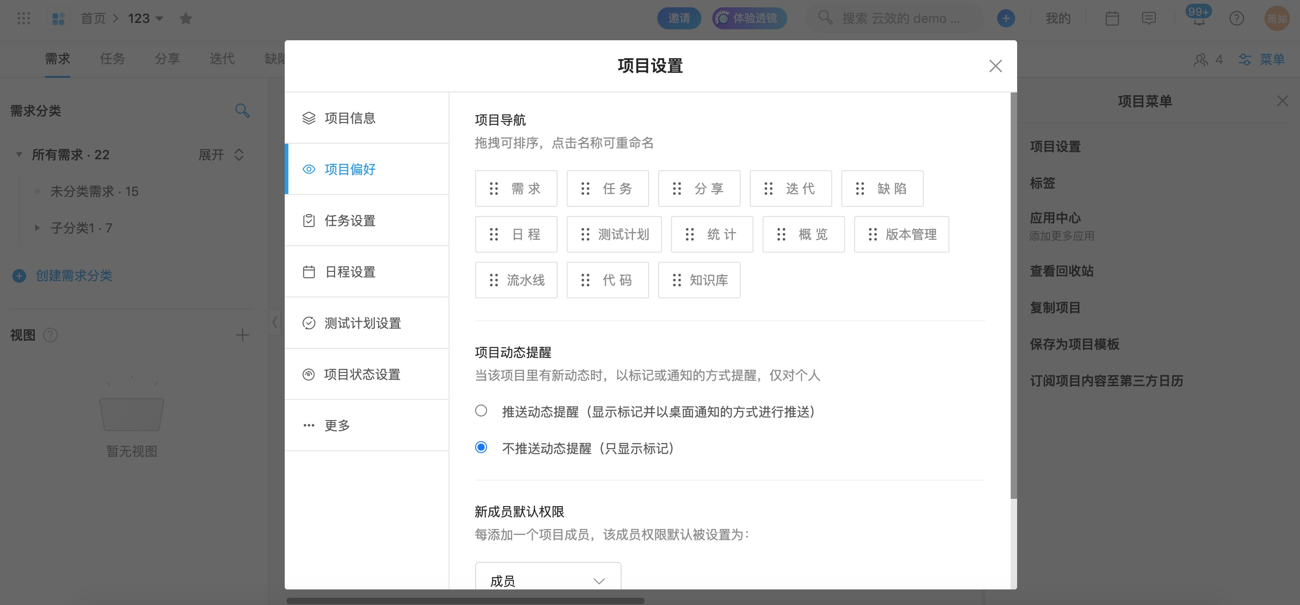
Task: Select 不推送动态提醒 radio option
Action: [x=481, y=448]
